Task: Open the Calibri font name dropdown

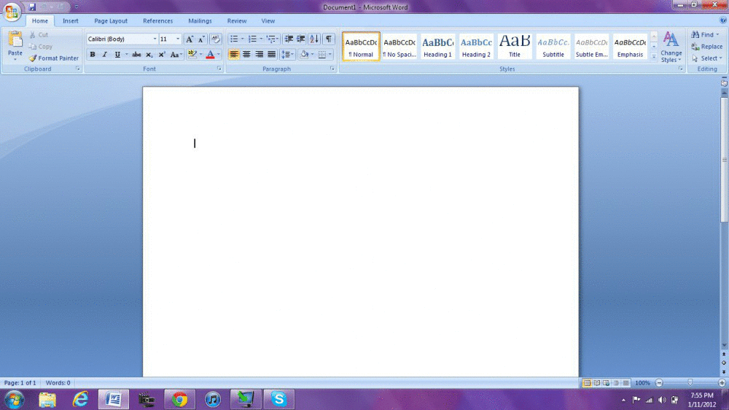Action: click(x=155, y=39)
